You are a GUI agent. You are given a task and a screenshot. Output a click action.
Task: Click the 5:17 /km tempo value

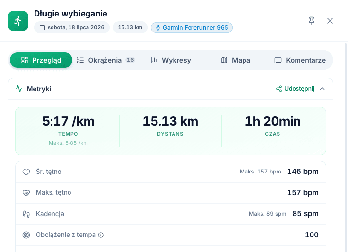pyautogui.click(x=69, y=121)
